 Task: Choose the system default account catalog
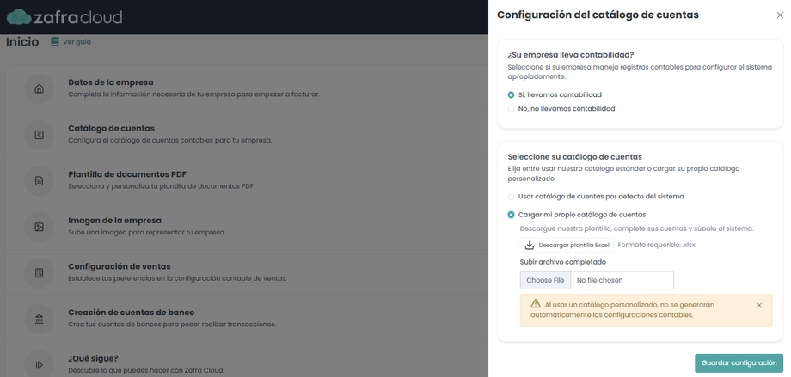tap(512, 197)
